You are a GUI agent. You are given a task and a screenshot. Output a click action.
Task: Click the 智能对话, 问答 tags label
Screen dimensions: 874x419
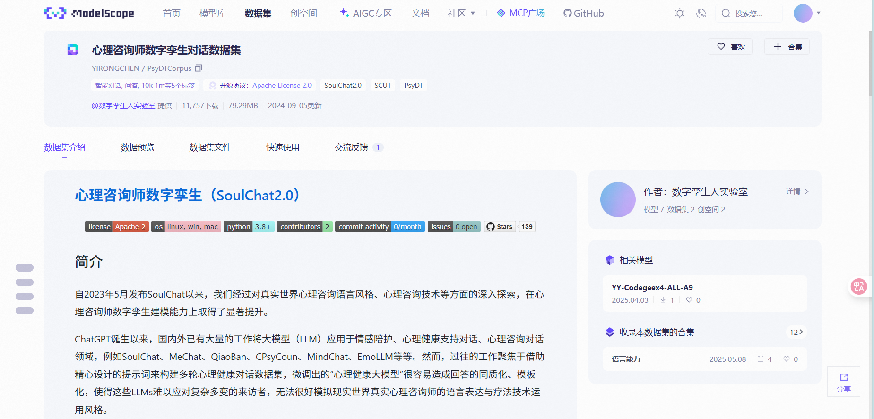[x=145, y=86]
